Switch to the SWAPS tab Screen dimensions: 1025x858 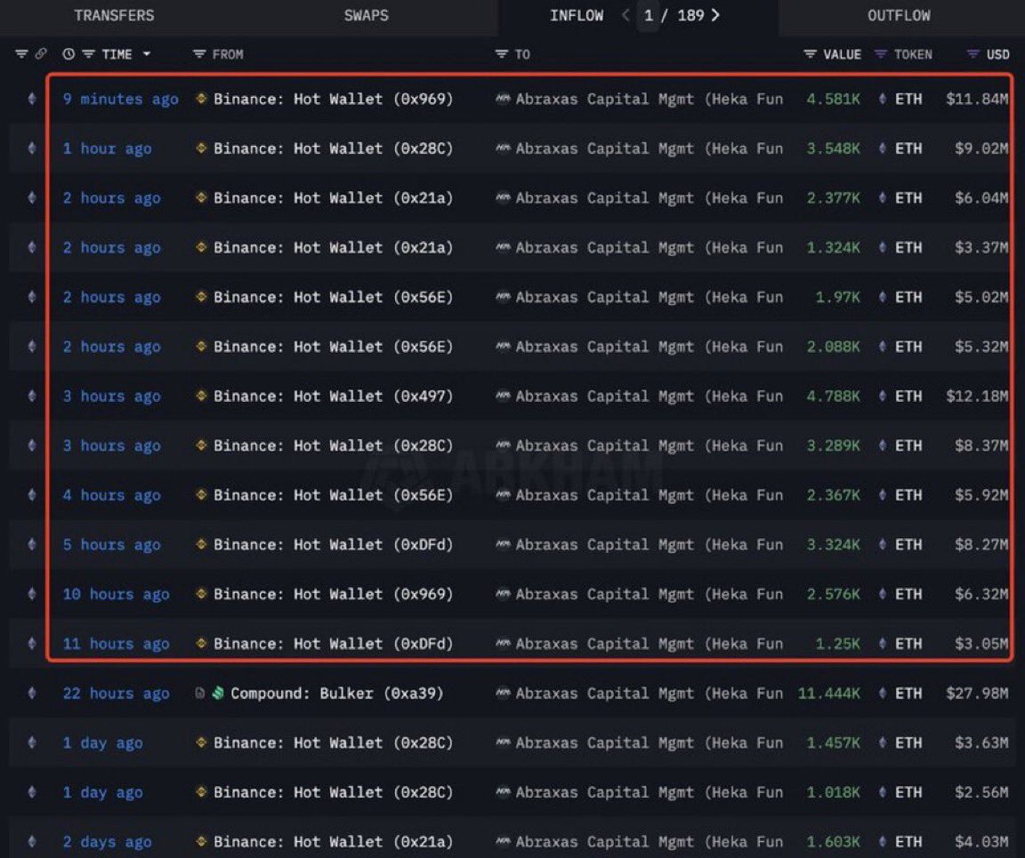coord(366,16)
